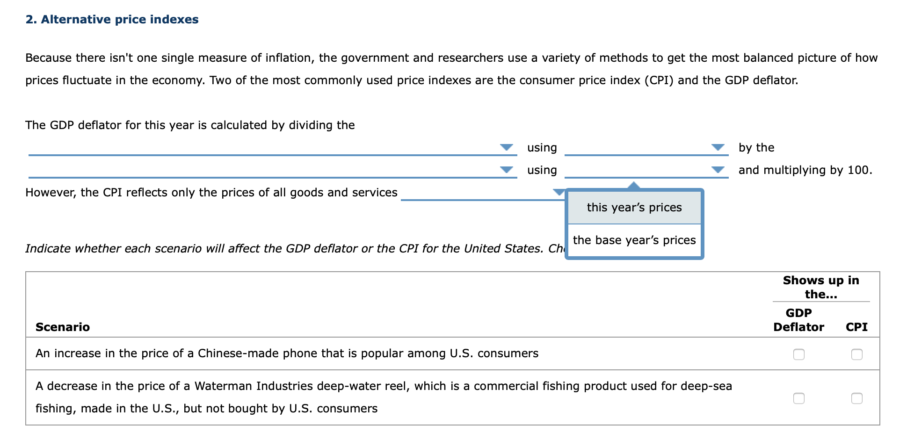
Task: Check the GDP Deflator box for the Waterman reel
Action: [799, 398]
